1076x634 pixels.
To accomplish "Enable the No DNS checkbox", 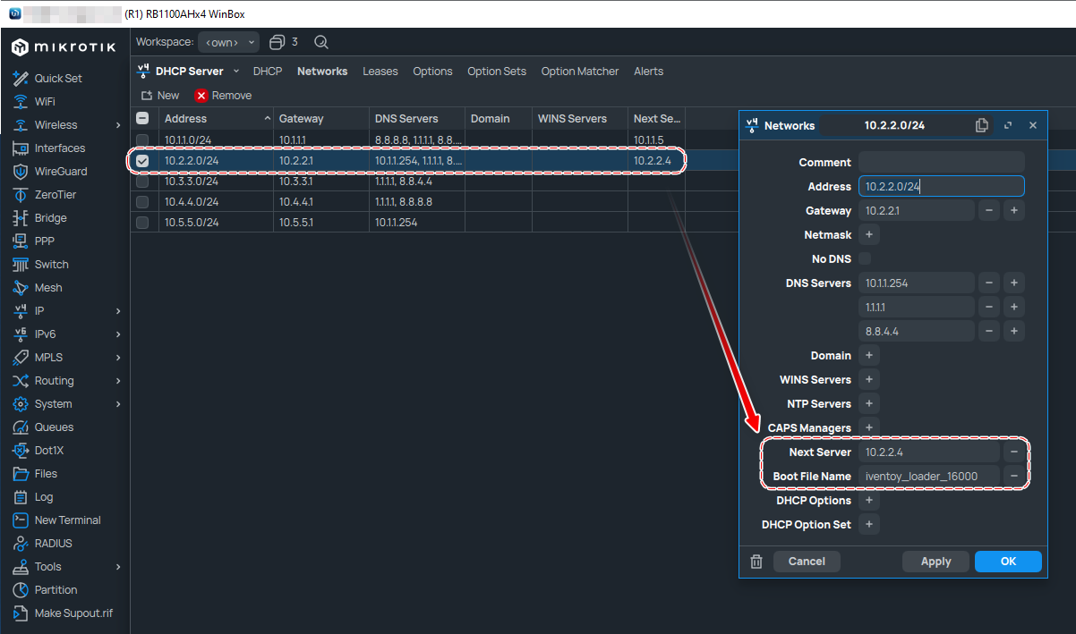I will [x=865, y=258].
